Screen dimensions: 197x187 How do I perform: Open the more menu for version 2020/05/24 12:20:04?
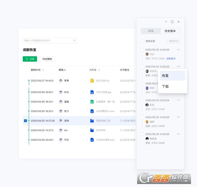pos(178,100)
